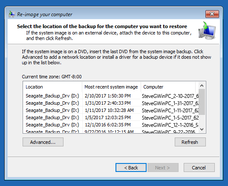Select the 1/31/2017 2:40:33 PM backup row

coord(111,103)
